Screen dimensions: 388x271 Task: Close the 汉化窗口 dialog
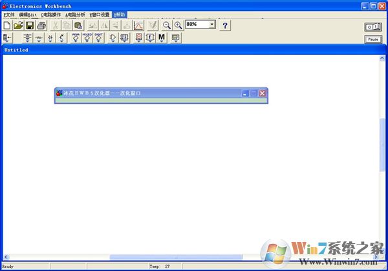pos(263,93)
